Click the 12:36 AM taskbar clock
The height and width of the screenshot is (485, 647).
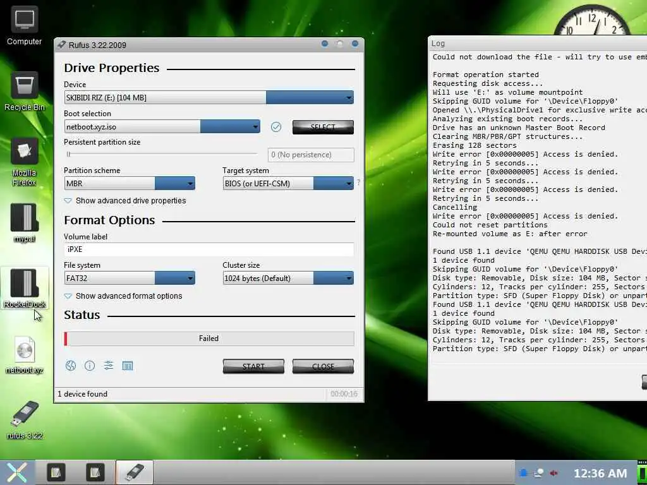600,474
